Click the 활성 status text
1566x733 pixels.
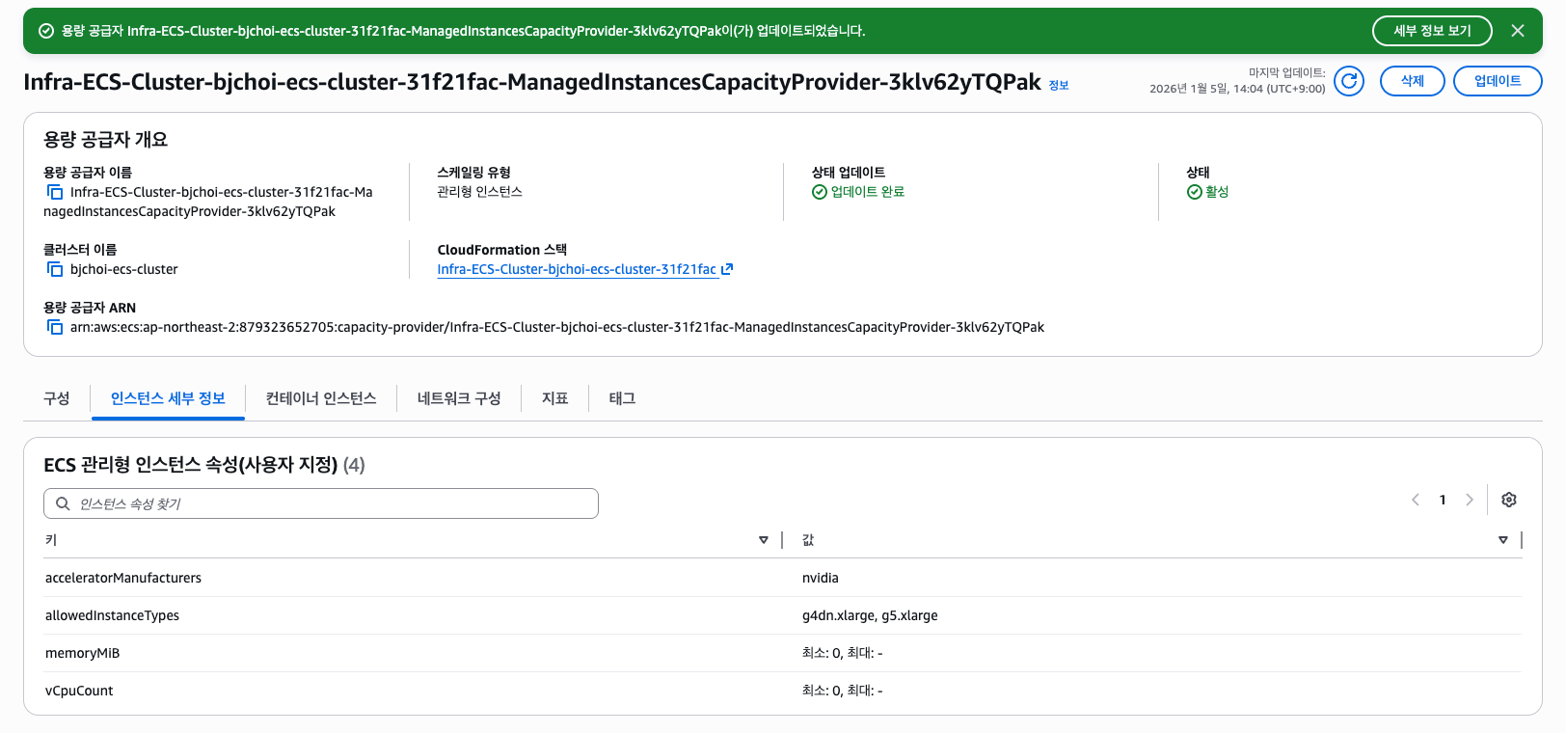pos(1217,192)
